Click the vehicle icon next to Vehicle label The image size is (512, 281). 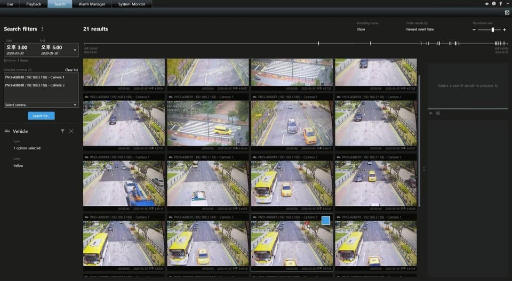click(x=7, y=131)
